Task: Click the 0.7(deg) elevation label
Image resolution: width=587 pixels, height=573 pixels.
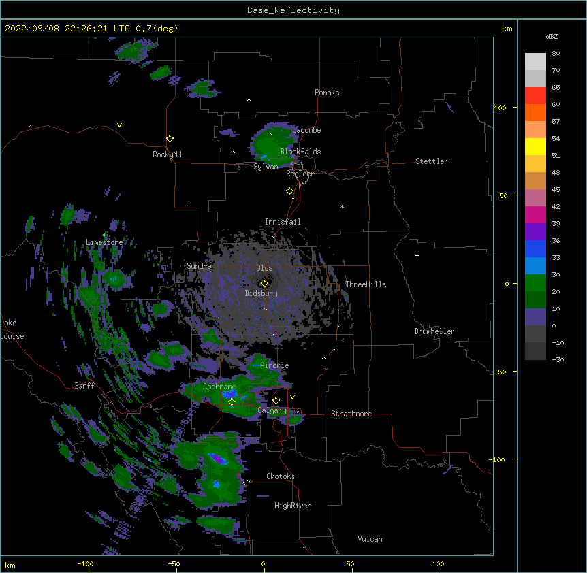Action: point(157,29)
